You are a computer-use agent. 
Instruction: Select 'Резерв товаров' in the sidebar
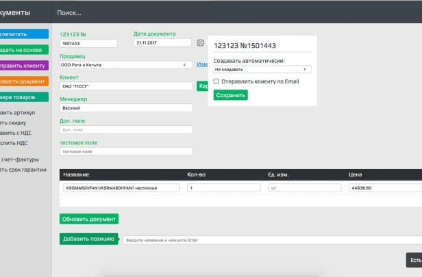coord(24,97)
